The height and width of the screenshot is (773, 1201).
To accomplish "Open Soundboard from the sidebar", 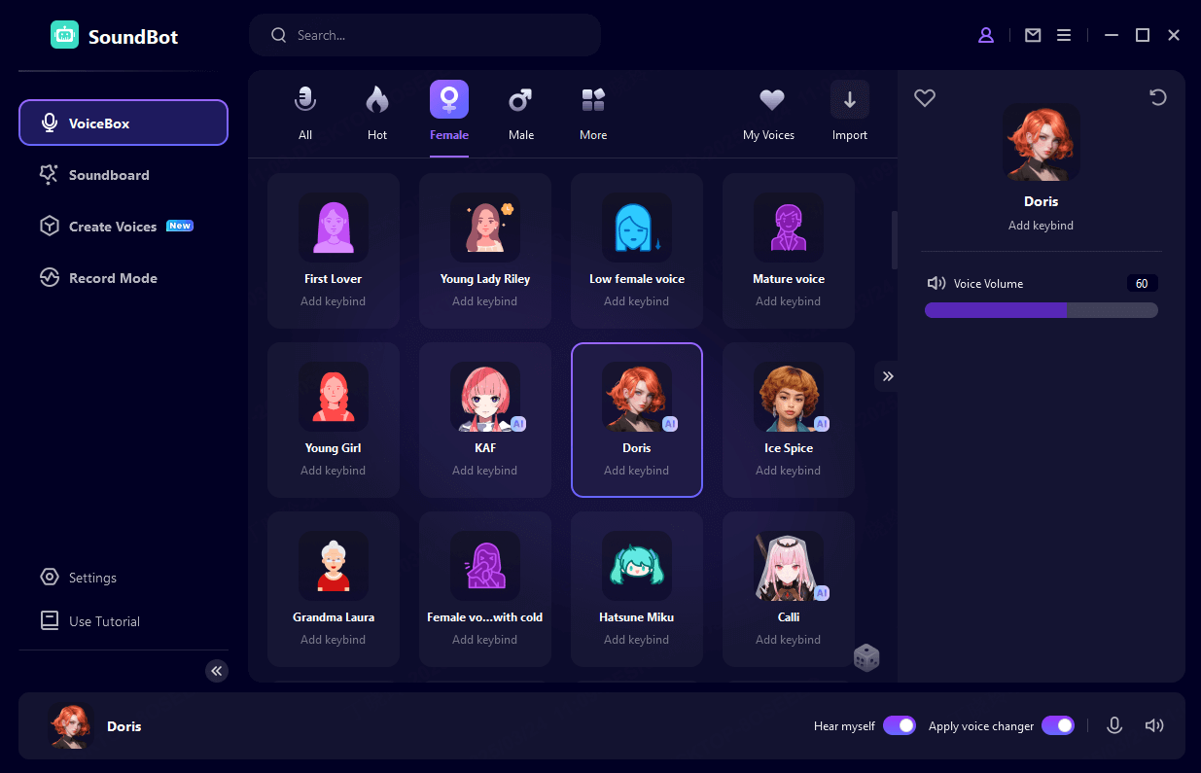I will coord(108,175).
